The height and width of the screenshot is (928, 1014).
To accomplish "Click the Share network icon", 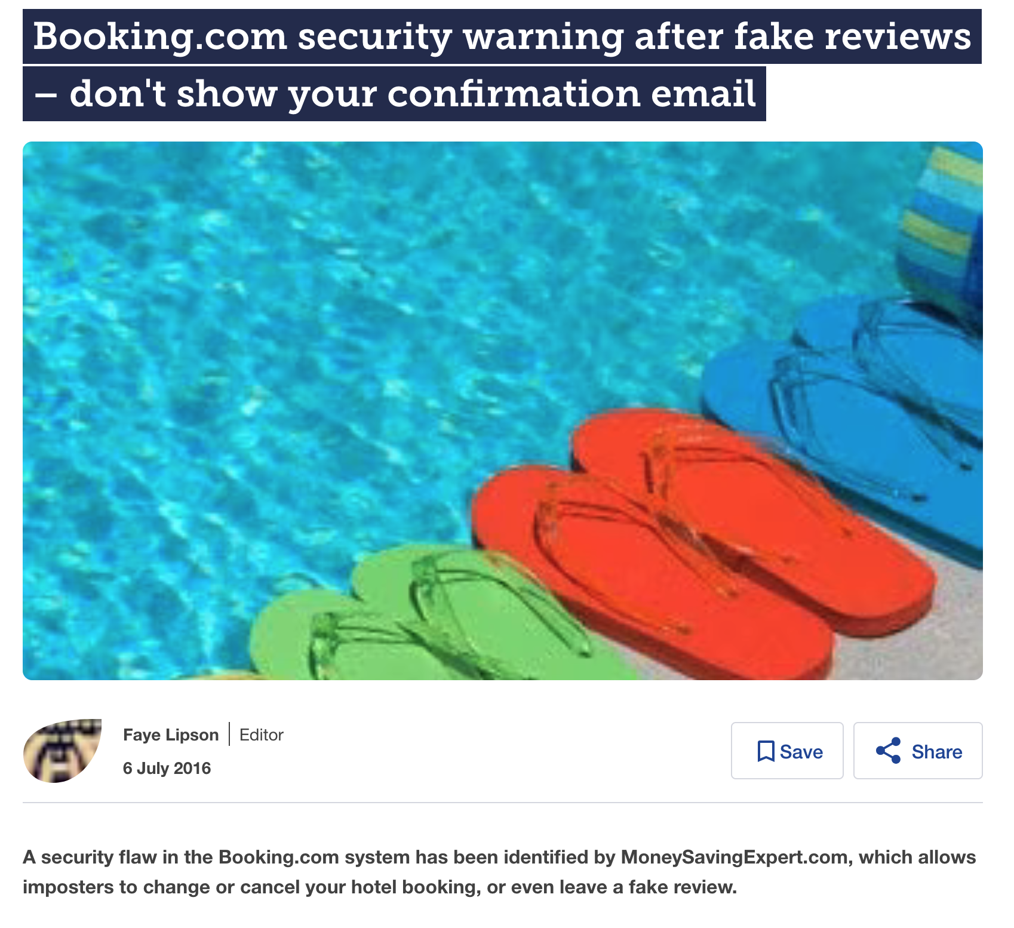I will pyautogui.click(x=888, y=751).
